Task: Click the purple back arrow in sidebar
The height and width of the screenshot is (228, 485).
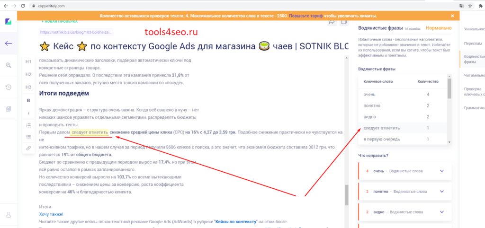Action: tap(9, 43)
